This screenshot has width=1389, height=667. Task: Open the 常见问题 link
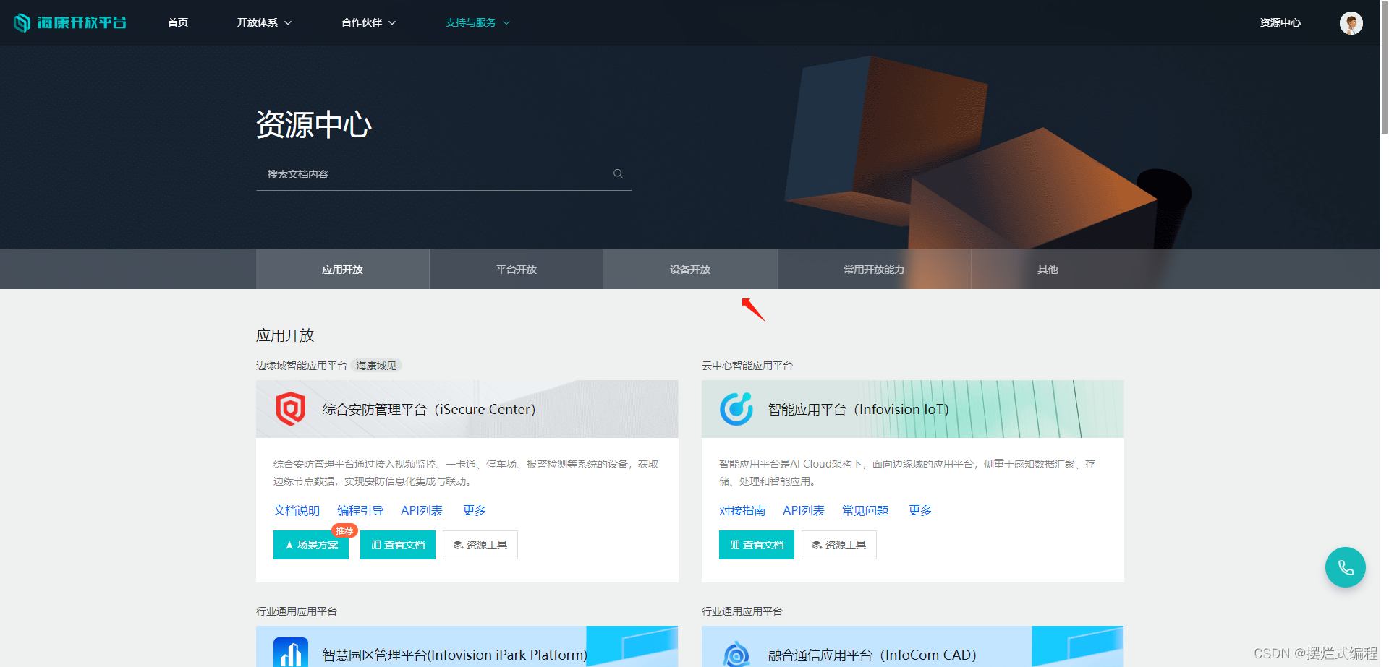point(865,510)
